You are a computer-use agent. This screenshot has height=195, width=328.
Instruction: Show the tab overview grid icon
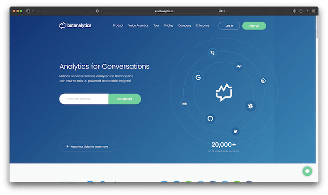coord(313,11)
